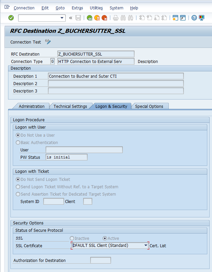Image resolution: width=212 pixels, height=272 pixels.
Task: Select the Logon & Security tab
Action: tap(111, 106)
